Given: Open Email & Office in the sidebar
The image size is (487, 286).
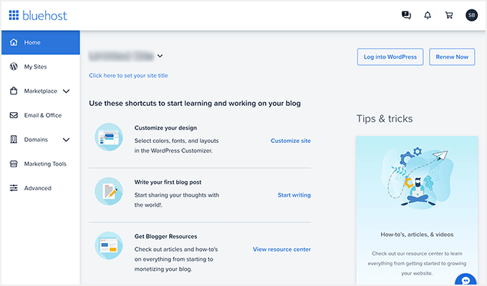Looking at the screenshot, I should click(x=40, y=115).
